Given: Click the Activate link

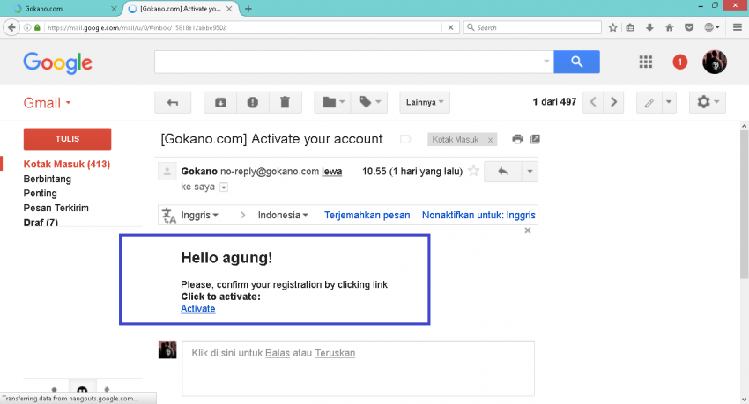Looking at the screenshot, I should [197, 309].
